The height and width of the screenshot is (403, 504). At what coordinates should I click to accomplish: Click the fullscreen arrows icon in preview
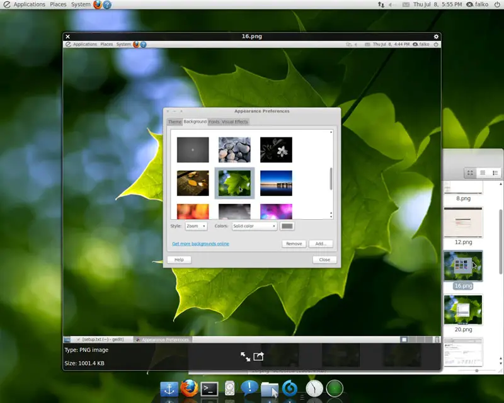pos(245,356)
